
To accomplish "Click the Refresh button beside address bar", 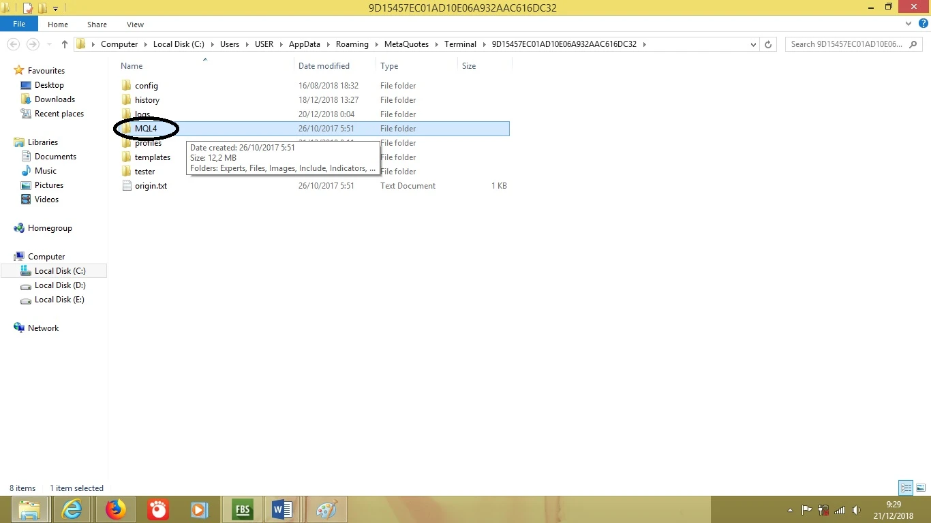I will pyautogui.click(x=768, y=44).
